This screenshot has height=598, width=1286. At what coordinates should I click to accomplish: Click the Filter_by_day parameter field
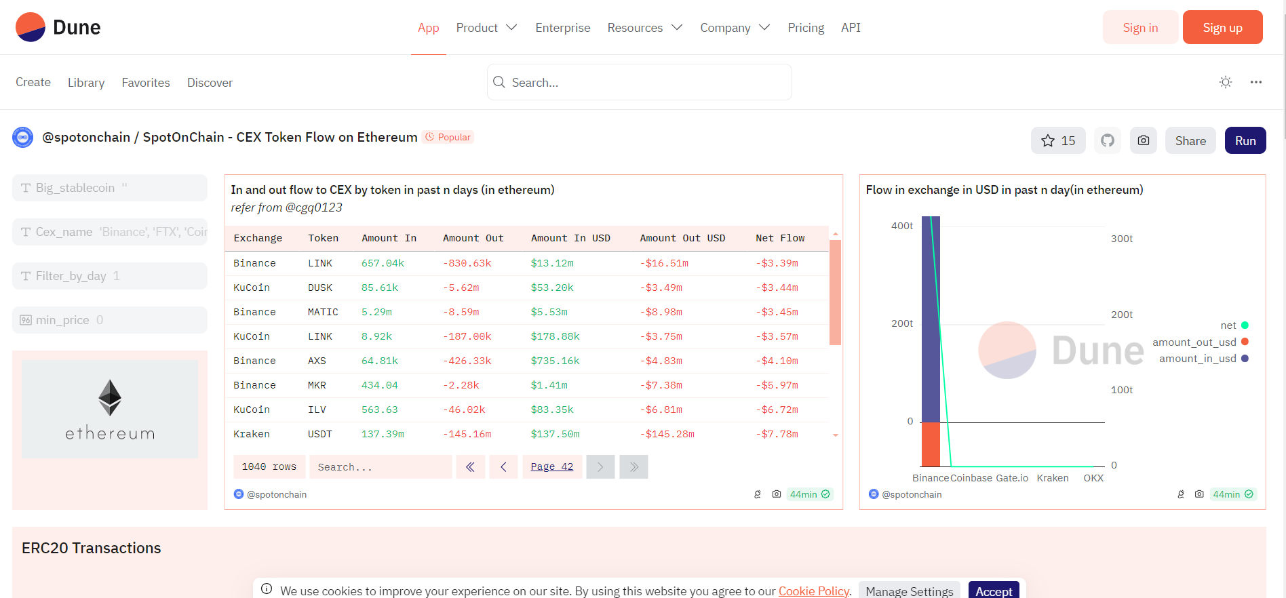click(x=110, y=276)
